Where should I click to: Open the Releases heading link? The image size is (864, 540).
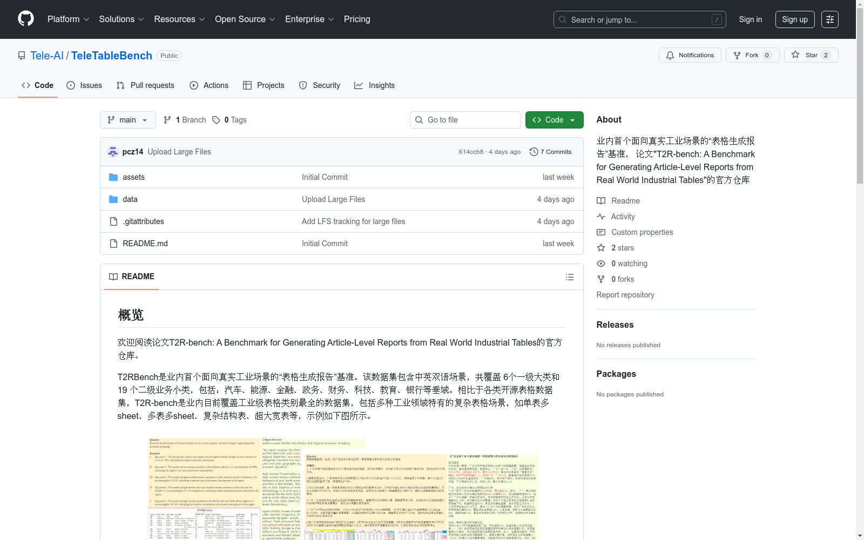click(x=615, y=325)
